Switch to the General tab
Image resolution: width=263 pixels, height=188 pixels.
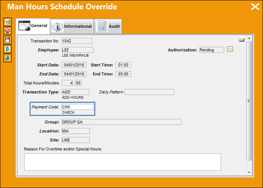(33, 26)
